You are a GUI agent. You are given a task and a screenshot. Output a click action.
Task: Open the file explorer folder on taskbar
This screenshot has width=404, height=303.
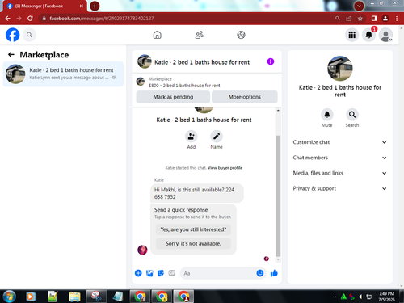click(74, 297)
